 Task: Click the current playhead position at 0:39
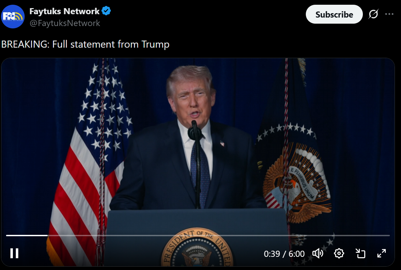click(48, 235)
